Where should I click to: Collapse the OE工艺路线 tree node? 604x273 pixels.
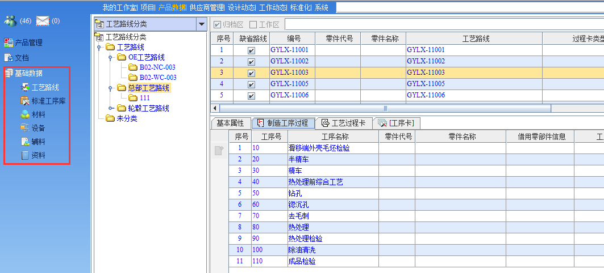[x=110, y=58]
